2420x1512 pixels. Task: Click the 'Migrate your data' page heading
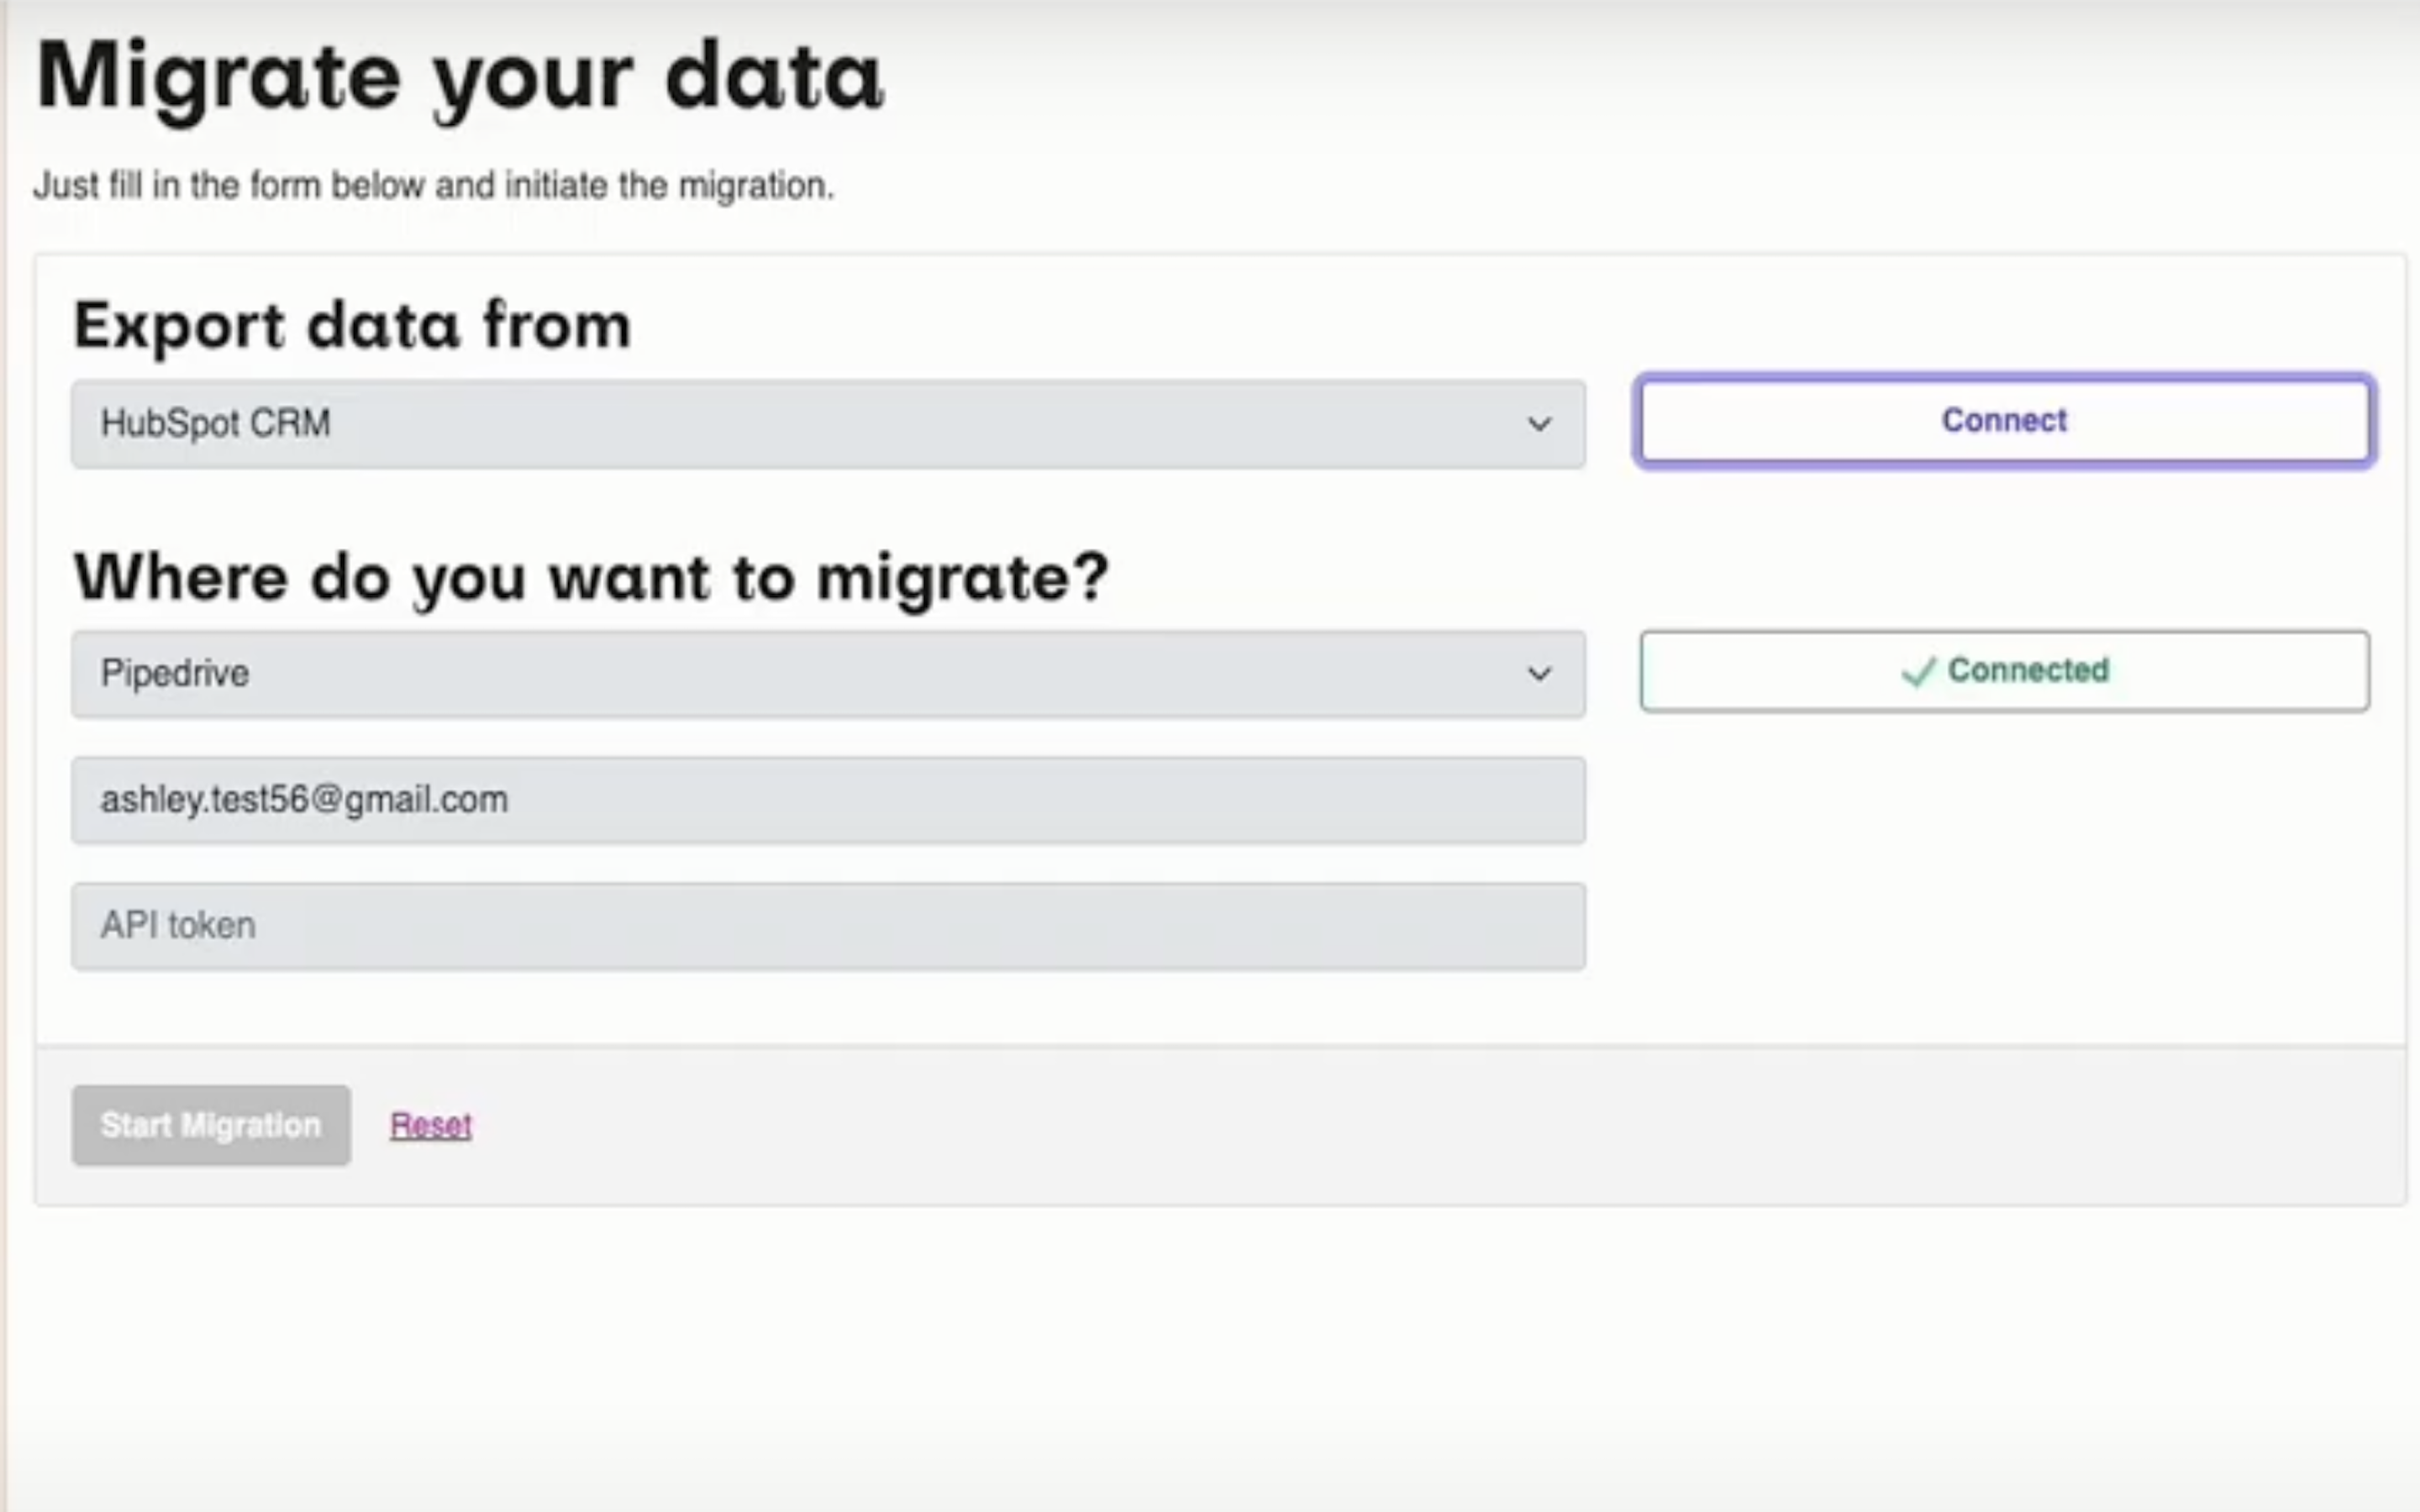(x=459, y=78)
